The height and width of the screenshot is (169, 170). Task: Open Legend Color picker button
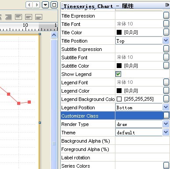[x=166, y=90]
